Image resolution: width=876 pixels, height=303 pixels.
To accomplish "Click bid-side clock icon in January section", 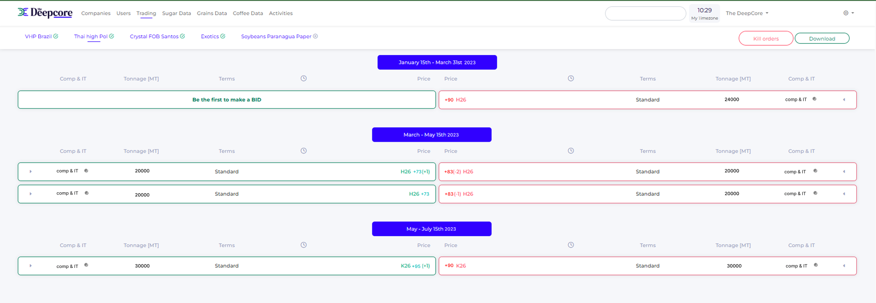I will click(303, 78).
